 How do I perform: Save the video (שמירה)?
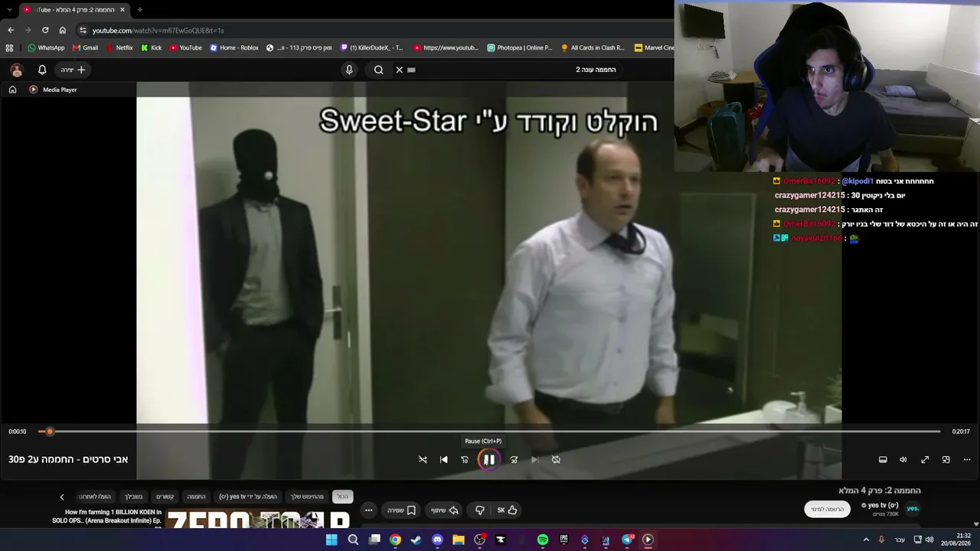pos(401,510)
